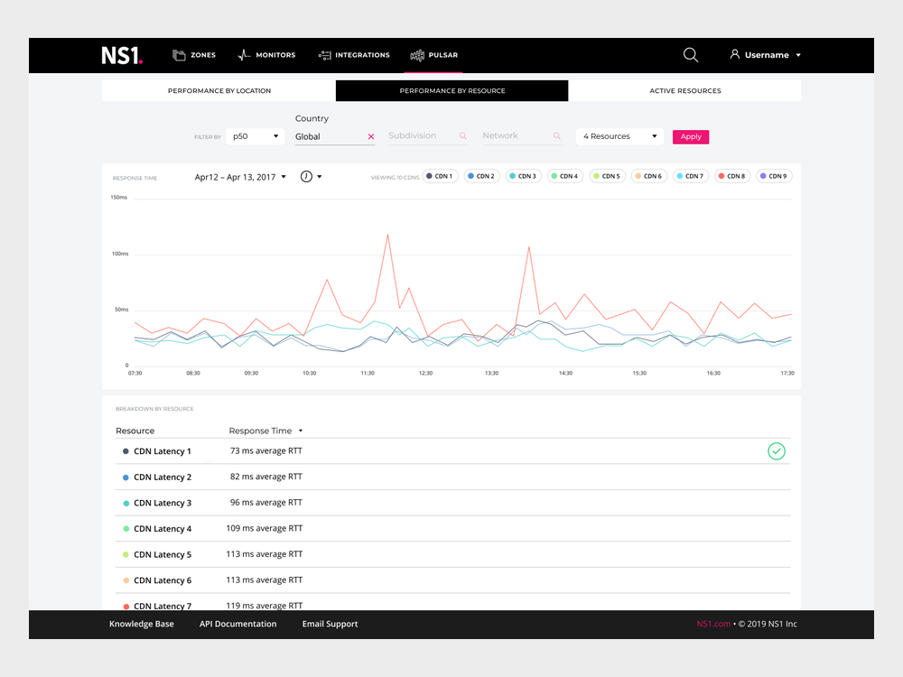Open the clock time picker
The width and height of the screenshot is (903, 677).
(x=311, y=177)
